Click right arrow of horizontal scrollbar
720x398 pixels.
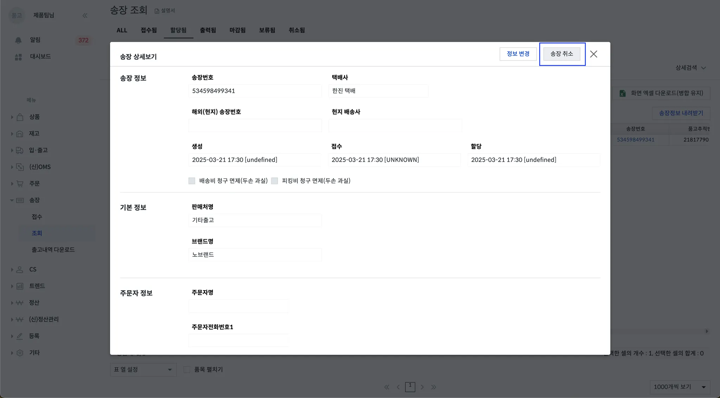coord(707,331)
